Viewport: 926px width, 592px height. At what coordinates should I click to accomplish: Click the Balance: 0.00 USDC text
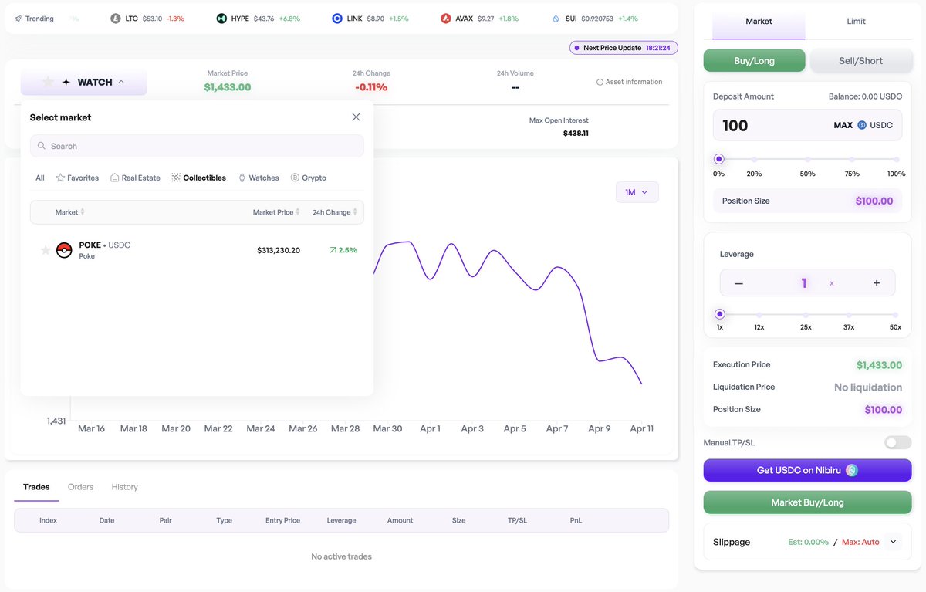865,96
